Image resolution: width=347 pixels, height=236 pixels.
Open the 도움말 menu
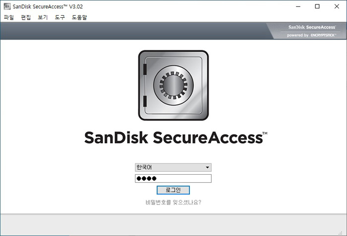click(79, 17)
